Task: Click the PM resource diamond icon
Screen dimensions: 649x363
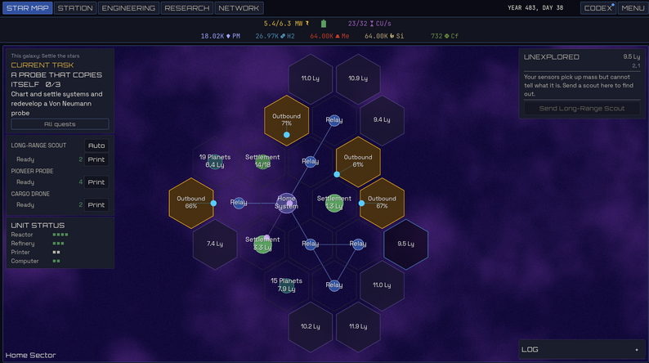Action: pos(228,36)
